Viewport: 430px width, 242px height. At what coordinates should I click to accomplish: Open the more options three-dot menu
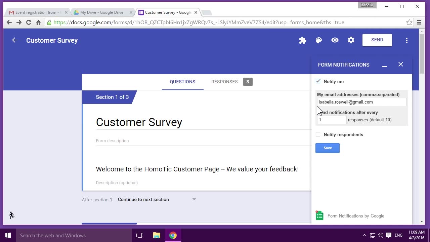coord(406,40)
